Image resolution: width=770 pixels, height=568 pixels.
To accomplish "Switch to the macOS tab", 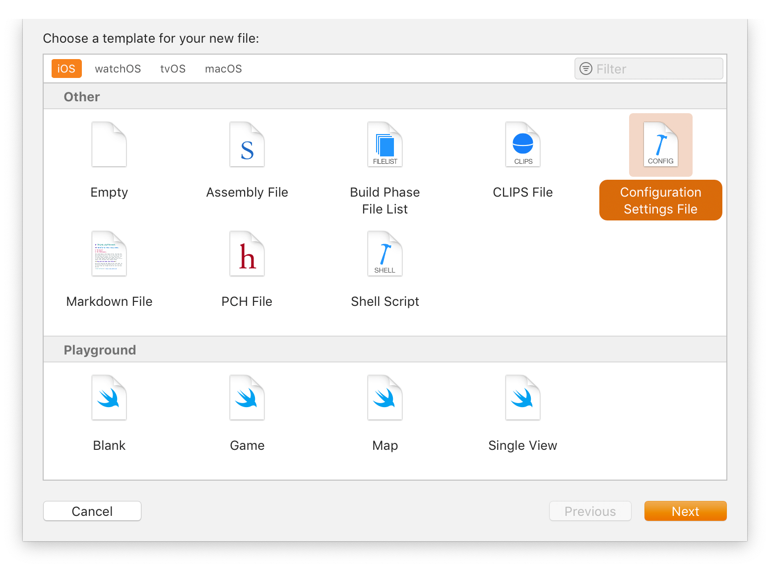I will pyautogui.click(x=223, y=69).
